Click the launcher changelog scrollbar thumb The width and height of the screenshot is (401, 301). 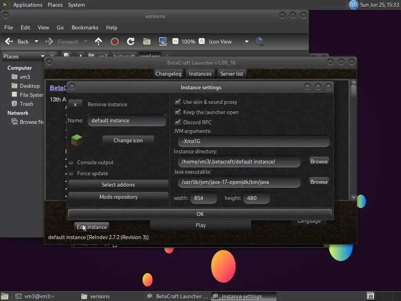pyautogui.click(x=354, y=92)
